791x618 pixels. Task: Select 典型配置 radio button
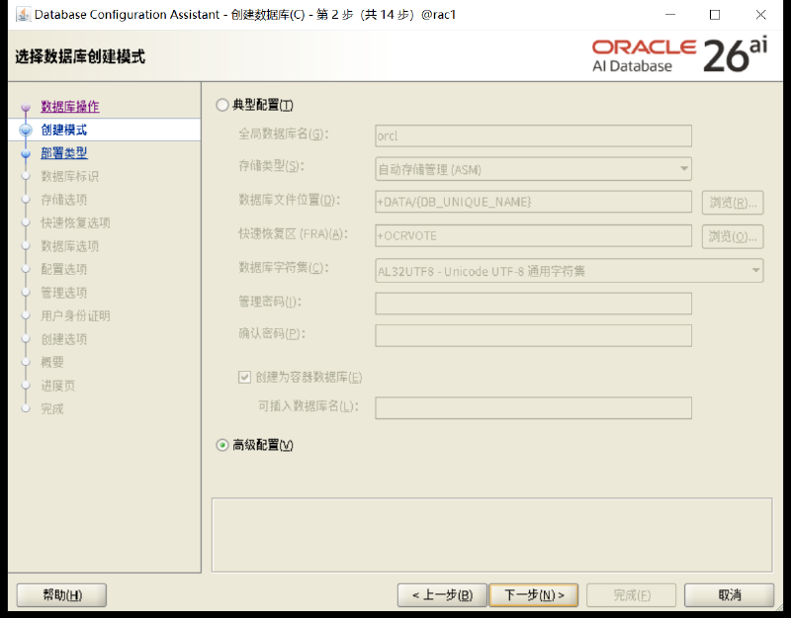pyautogui.click(x=221, y=105)
